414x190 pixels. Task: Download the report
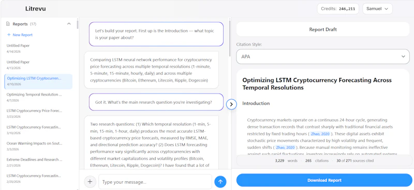pyautogui.click(x=324, y=180)
